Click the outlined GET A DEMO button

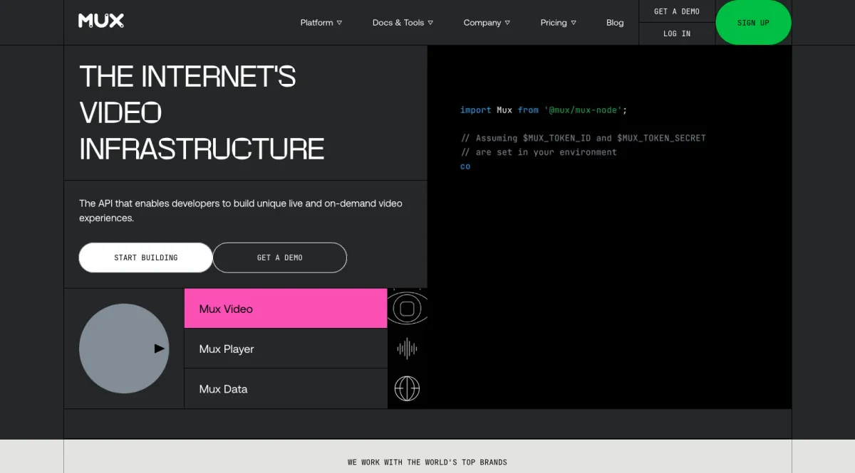pos(279,257)
